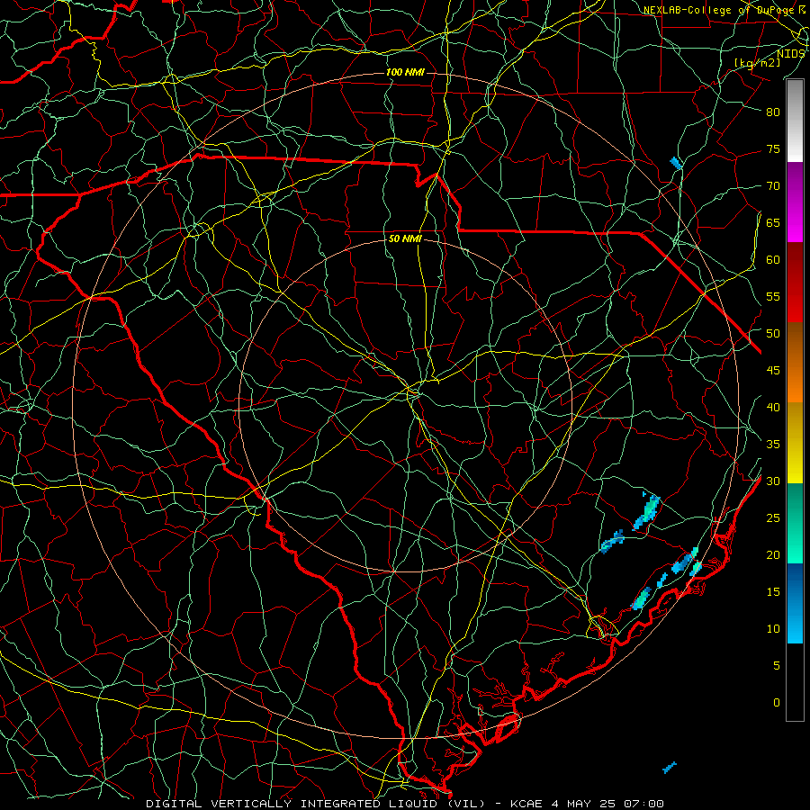The width and height of the screenshot is (810, 810).
Task: Click the 75 value on the color scale
Action: (x=773, y=148)
